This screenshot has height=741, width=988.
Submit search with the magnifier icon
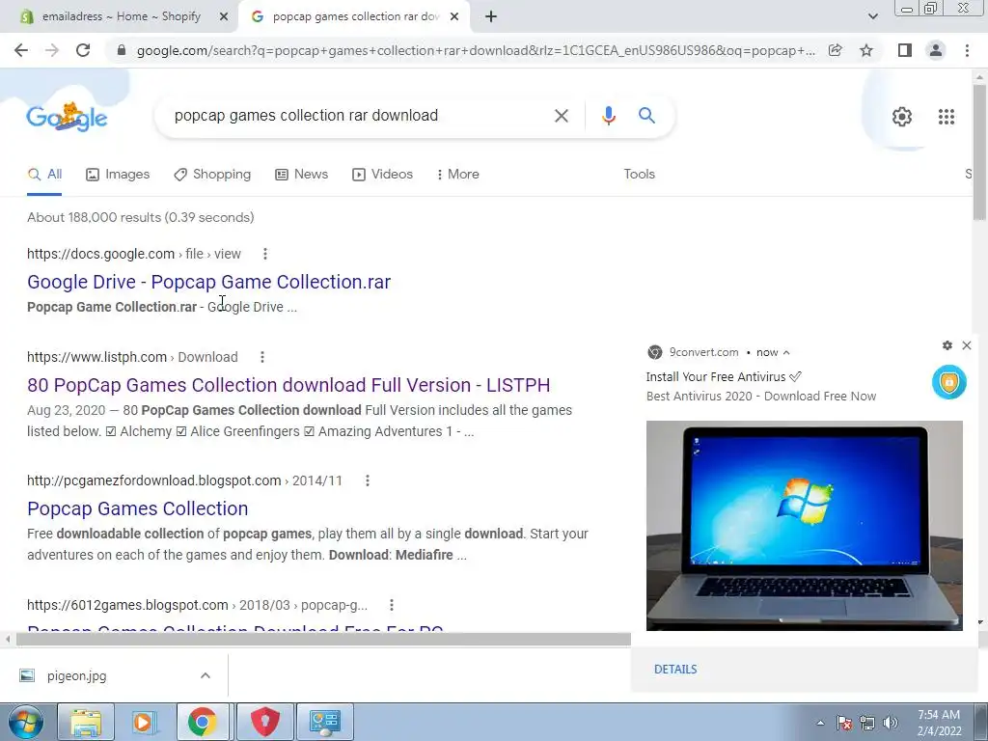click(x=646, y=116)
